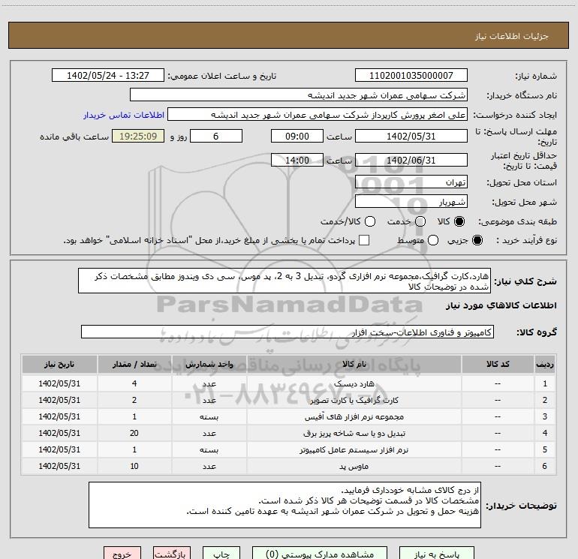578x559 pixels.
Task: Click the استان محل تحویل field showing تهران
Action: click(x=411, y=182)
